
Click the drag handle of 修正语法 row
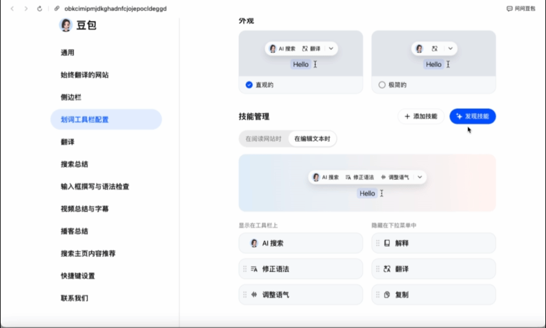(245, 269)
